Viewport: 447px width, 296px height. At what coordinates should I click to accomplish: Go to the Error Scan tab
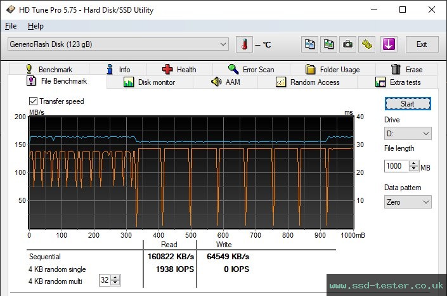[x=252, y=70]
